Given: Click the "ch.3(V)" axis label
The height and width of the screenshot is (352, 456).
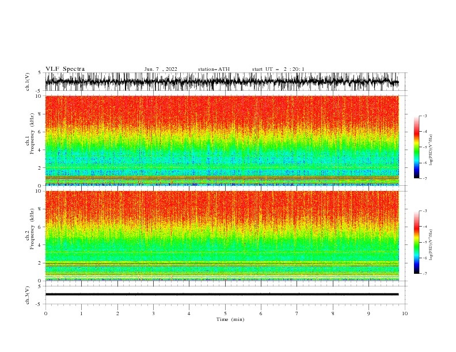Looking at the screenshot, I should tap(28, 295).
